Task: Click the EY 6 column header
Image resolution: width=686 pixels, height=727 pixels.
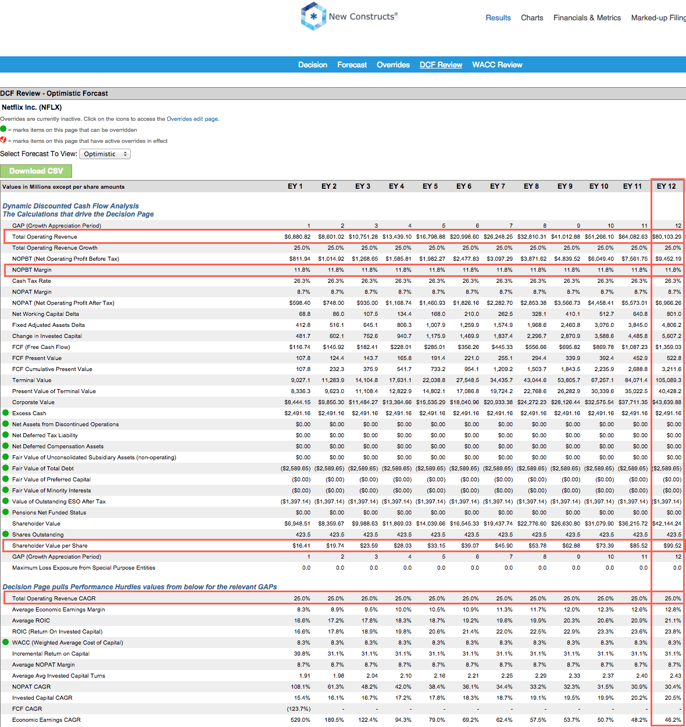Action: (x=464, y=186)
